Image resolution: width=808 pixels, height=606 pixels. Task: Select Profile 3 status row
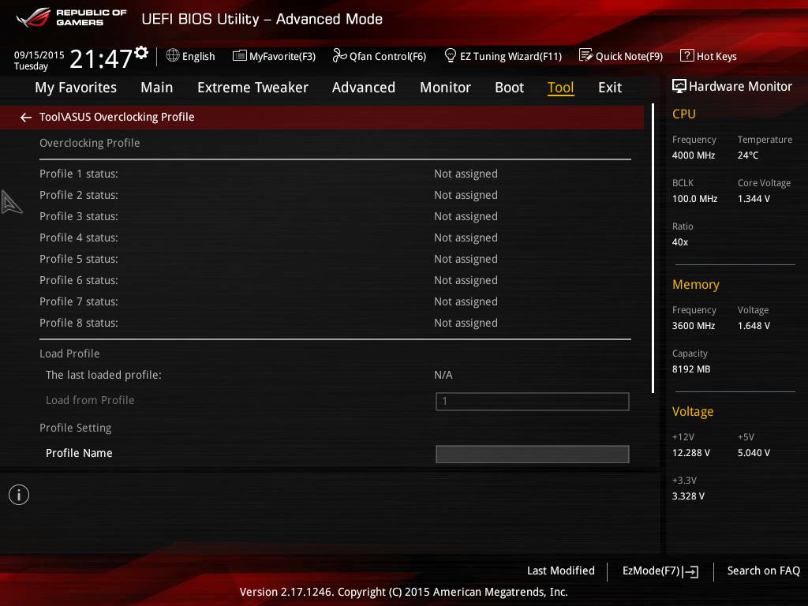tap(335, 216)
